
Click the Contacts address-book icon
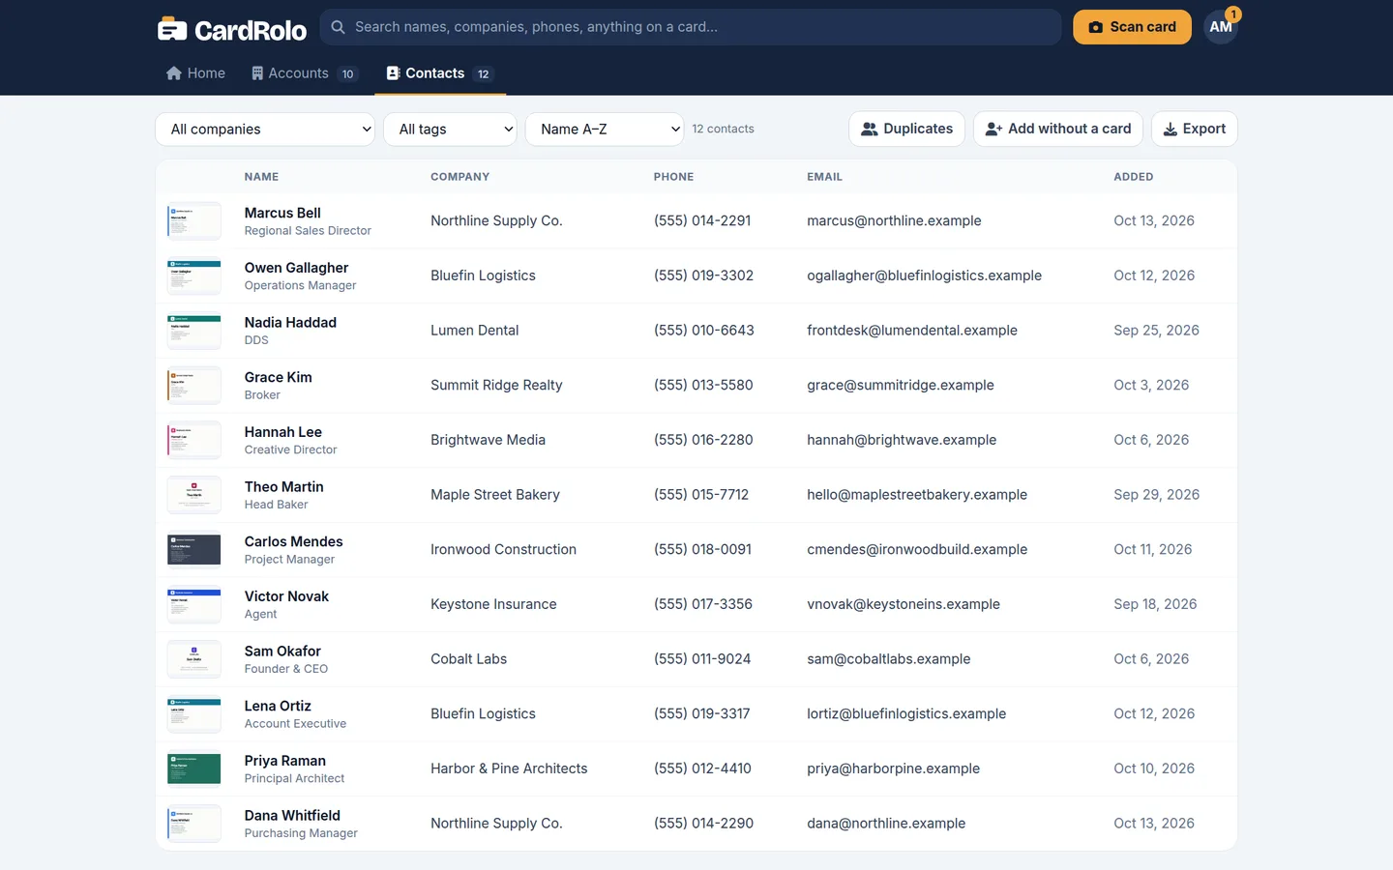coord(393,73)
